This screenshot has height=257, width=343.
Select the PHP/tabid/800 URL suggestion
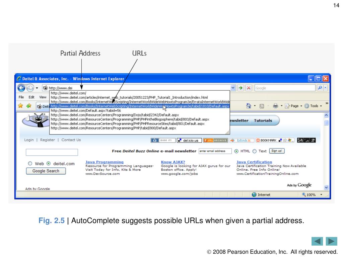(x=140, y=128)
